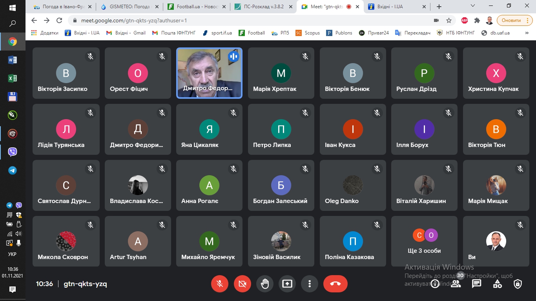
Task: Select Дмитро Федор's video tile
Action: coord(209,73)
